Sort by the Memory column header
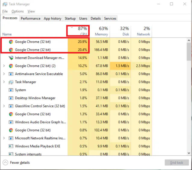This screenshot has width=192, height=170. [x=99, y=31]
